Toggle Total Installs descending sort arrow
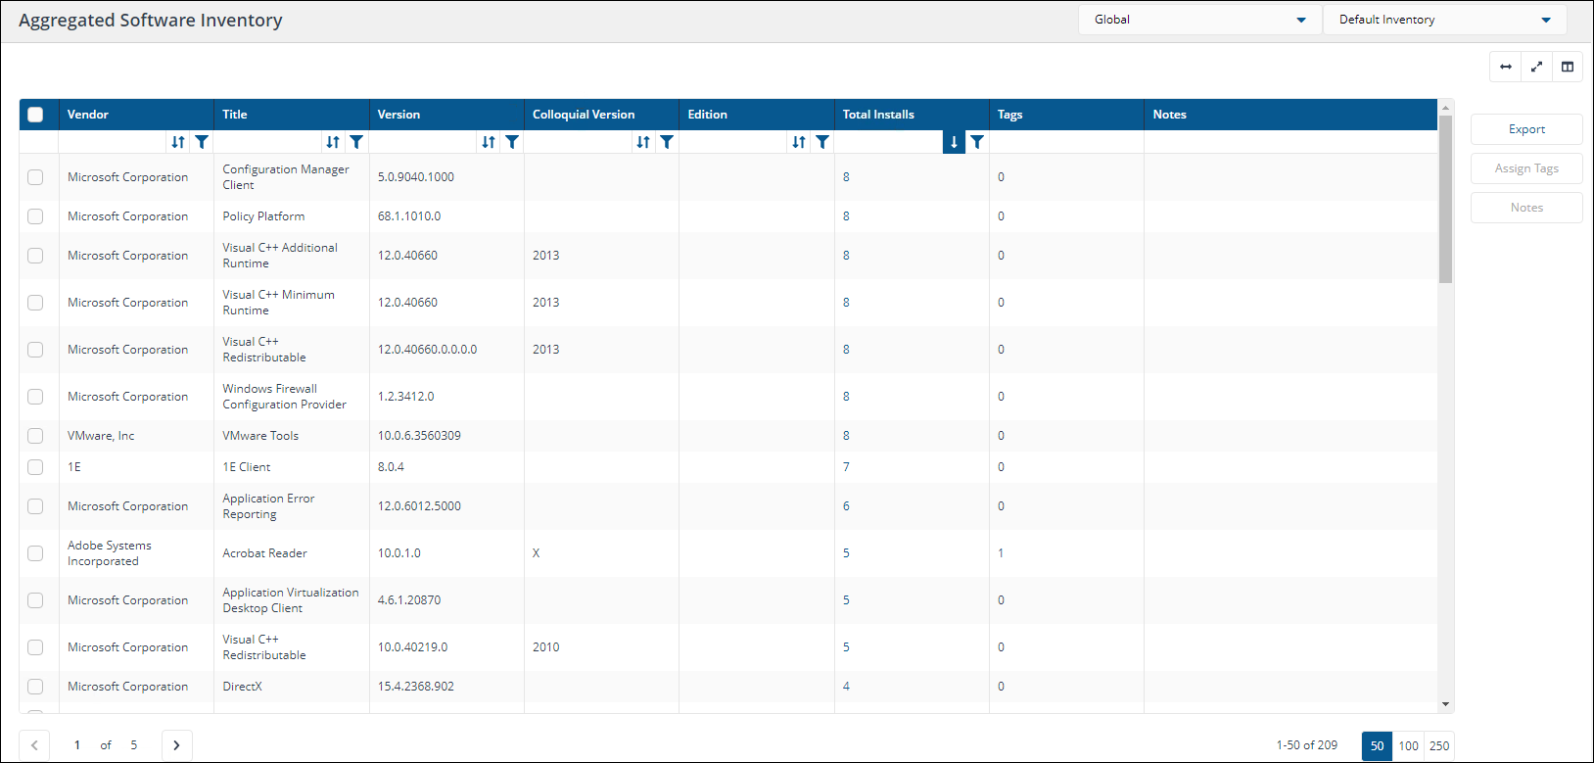Screen dimensions: 1594x763 [954, 142]
